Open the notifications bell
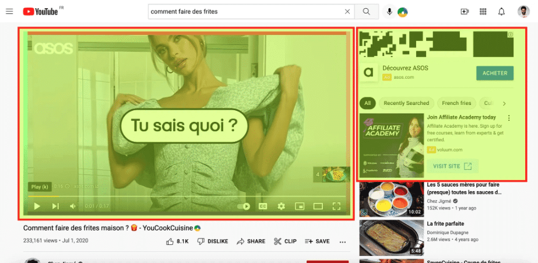The image size is (538, 263). pos(501,12)
